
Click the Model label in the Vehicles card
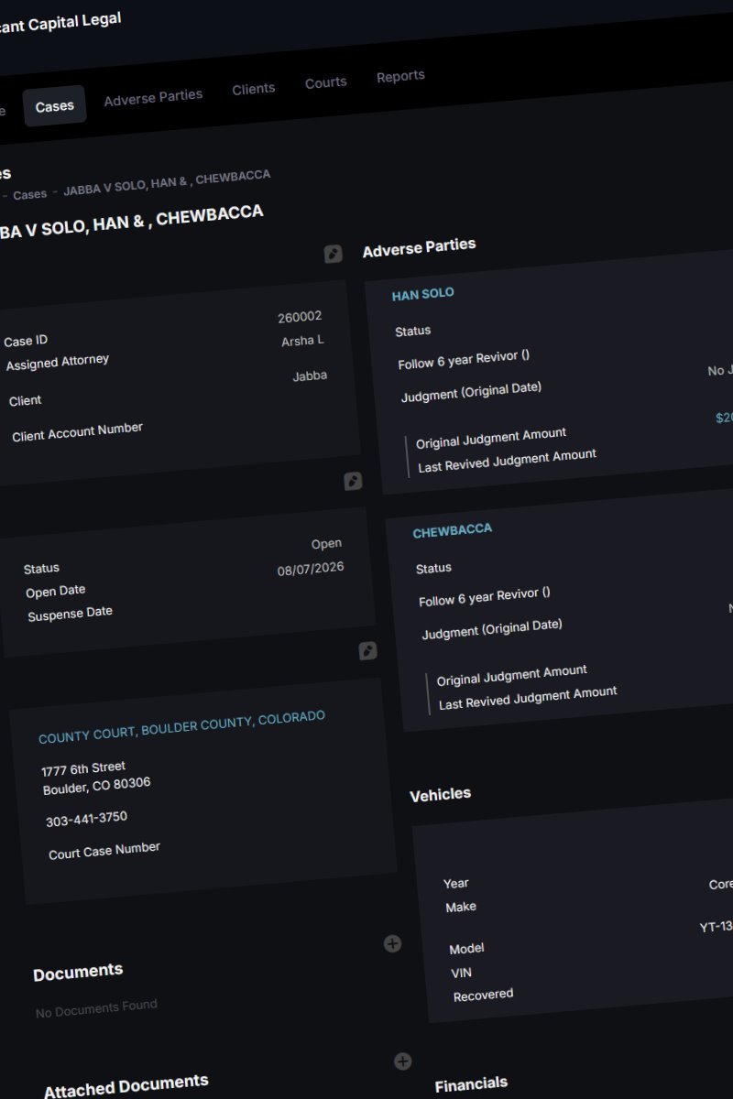click(x=466, y=949)
